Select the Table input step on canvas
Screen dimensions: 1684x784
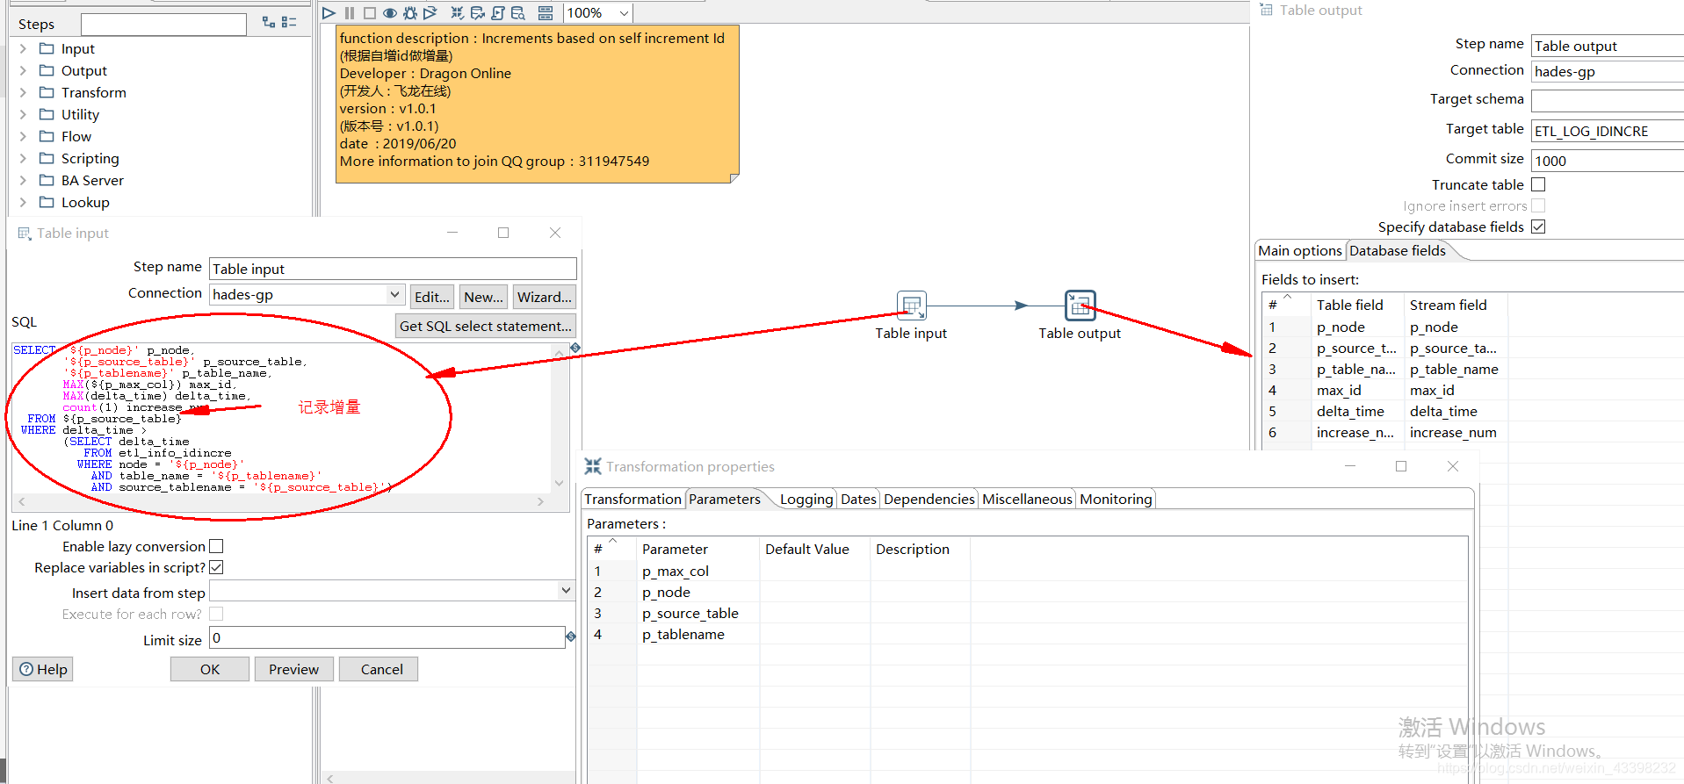[912, 306]
